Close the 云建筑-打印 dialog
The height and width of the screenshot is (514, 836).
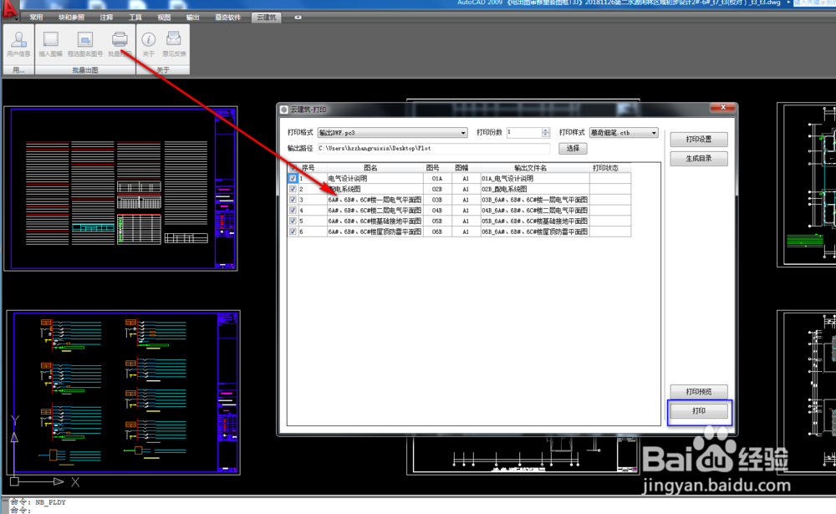(723, 108)
